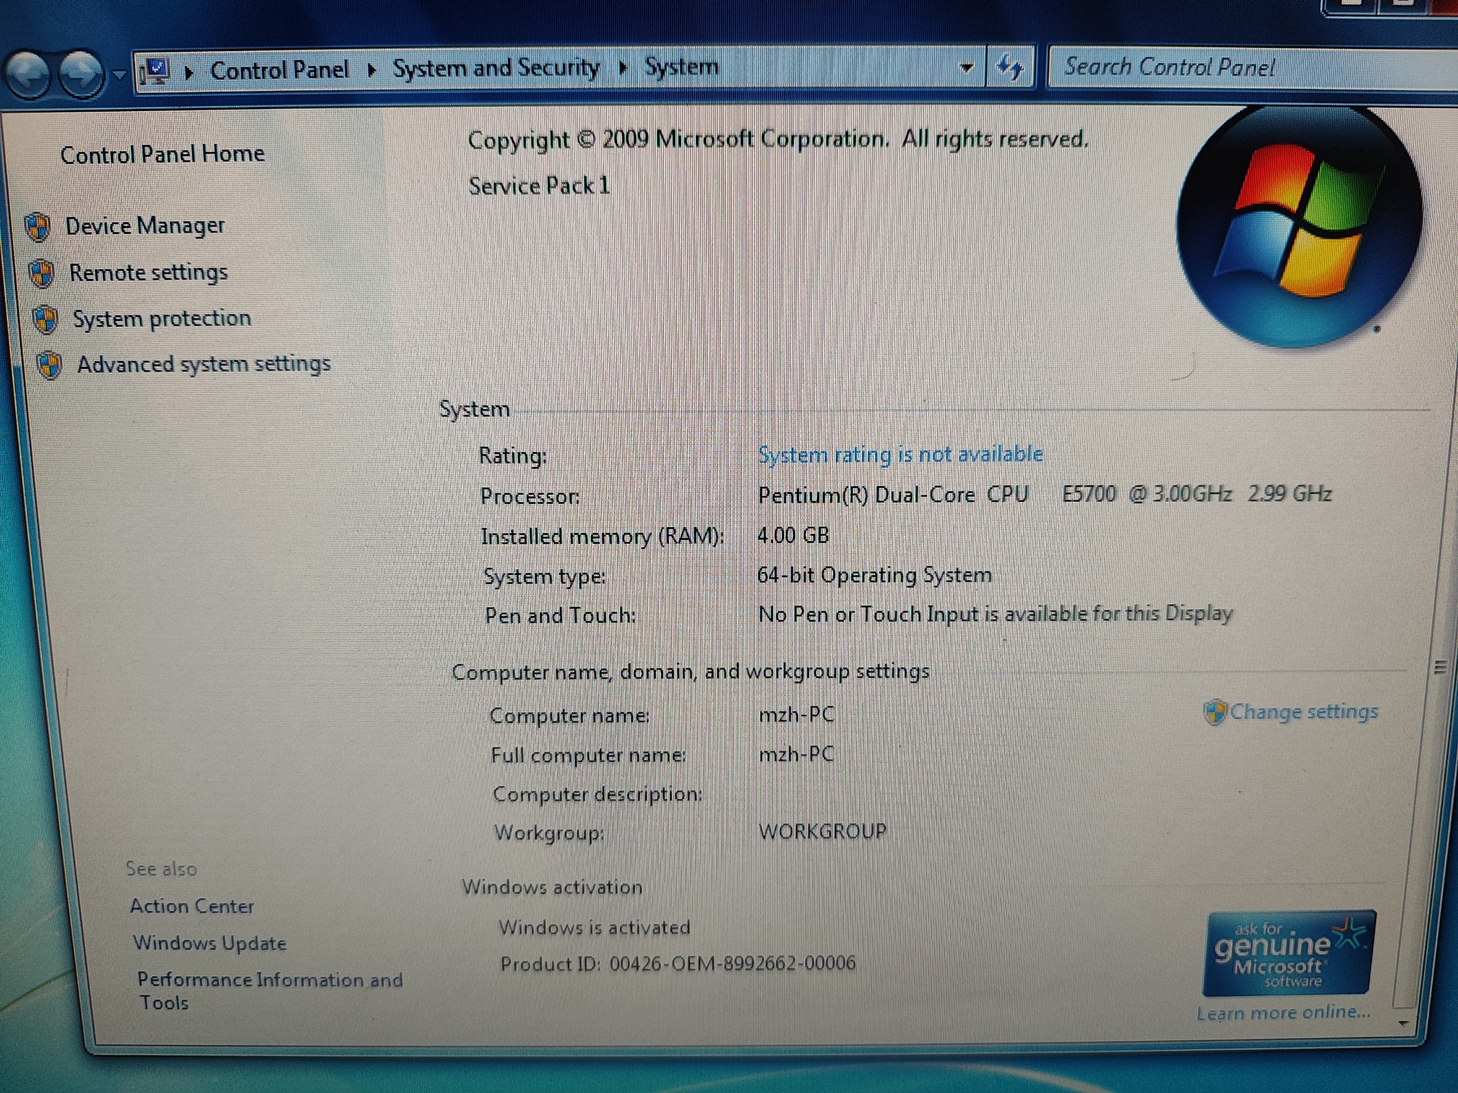Click the System protection shield icon
Screen dimensions: 1458x1093
(x=46, y=319)
